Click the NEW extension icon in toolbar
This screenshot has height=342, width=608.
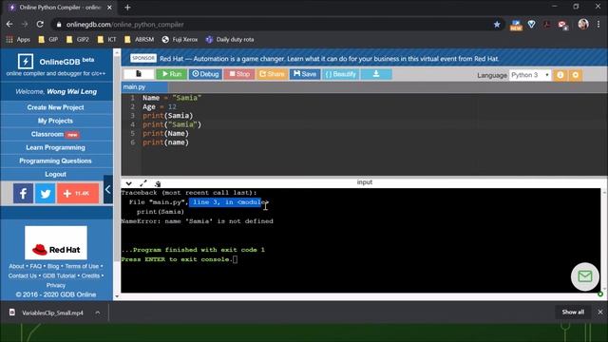coord(516,25)
